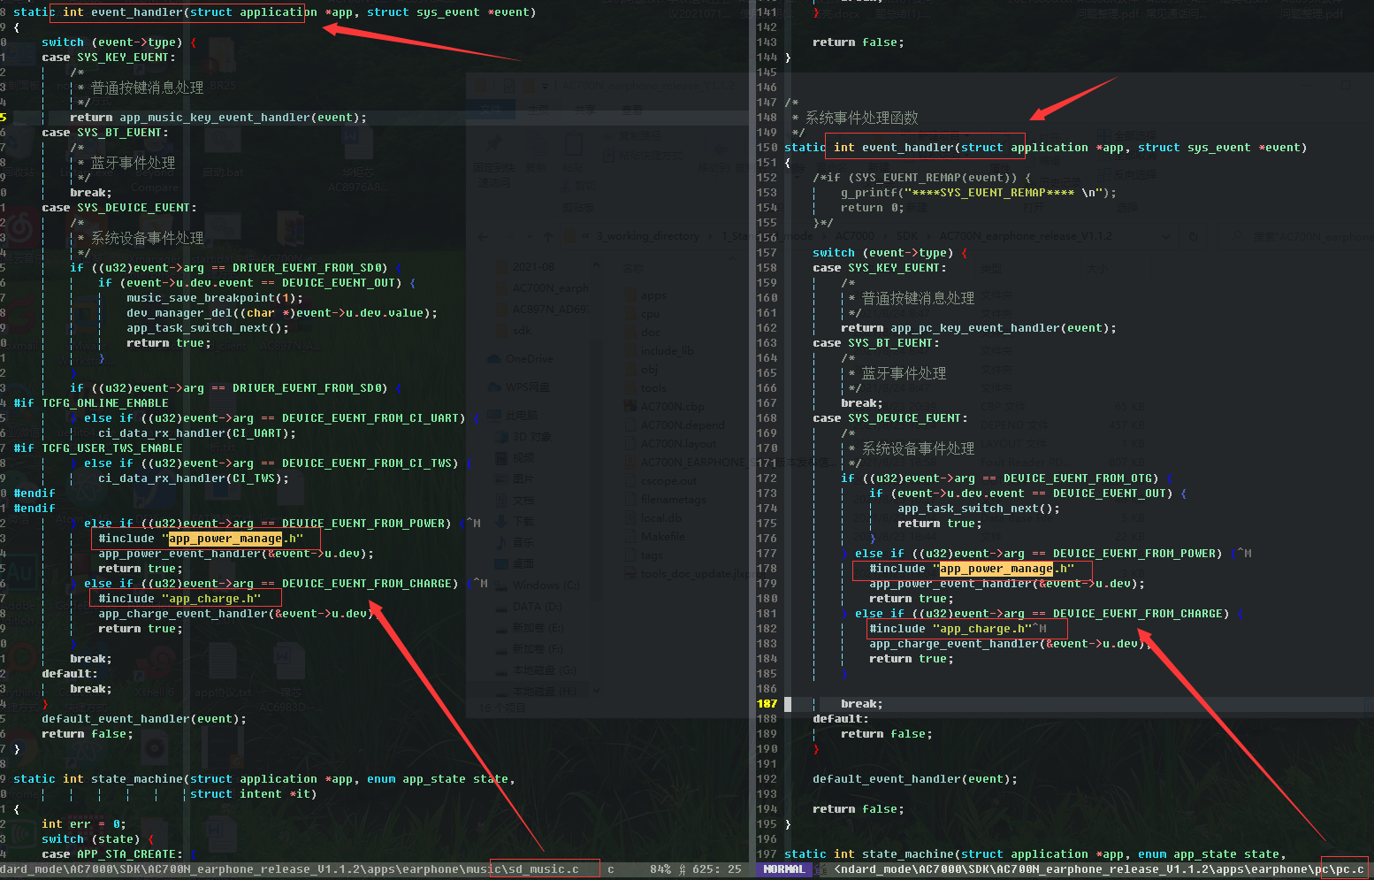Click the 84% scroll position indicator

point(660,869)
